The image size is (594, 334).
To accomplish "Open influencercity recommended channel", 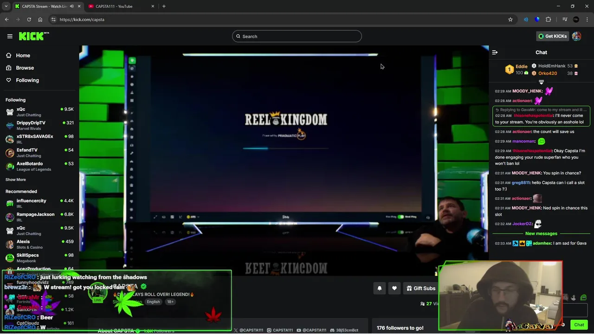I will point(39,203).
